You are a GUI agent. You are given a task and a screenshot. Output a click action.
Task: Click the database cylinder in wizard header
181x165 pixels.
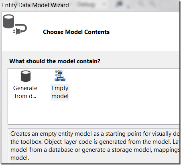pos(8,21)
